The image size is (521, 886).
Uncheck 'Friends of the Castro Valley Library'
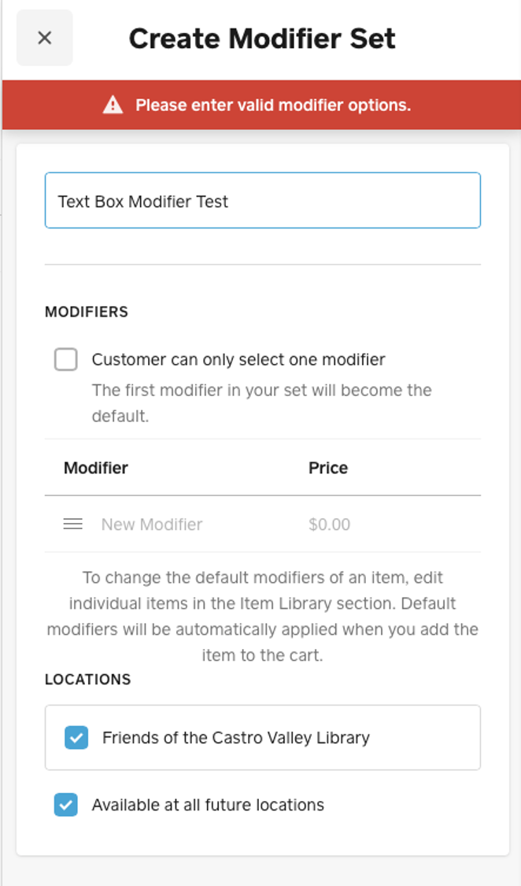click(x=76, y=738)
